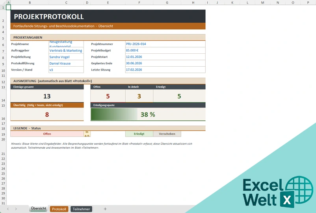The image size is (316, 213).
Task: Click the Erledigungsquote green progress bar
Action: (114, 114)
